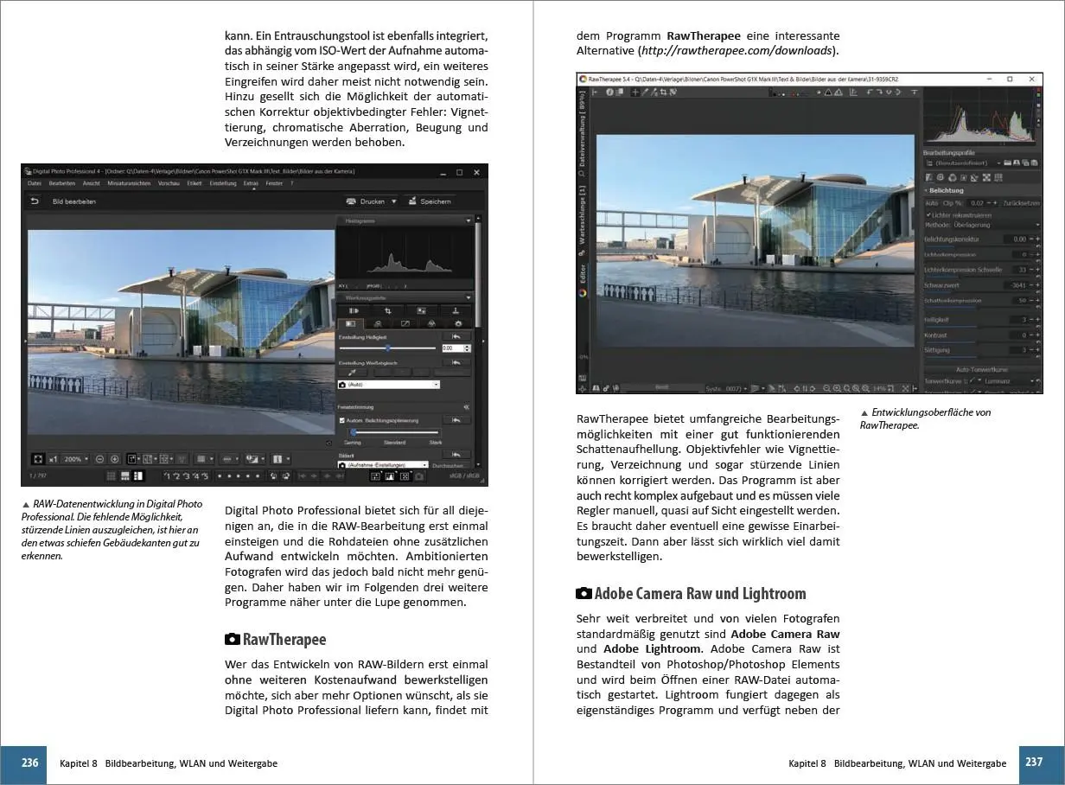Click the Zurücksetzen button in RawTherapee's Belichtung
The height and width of the screenshot is (785, 1065).
coord(1022,203)
